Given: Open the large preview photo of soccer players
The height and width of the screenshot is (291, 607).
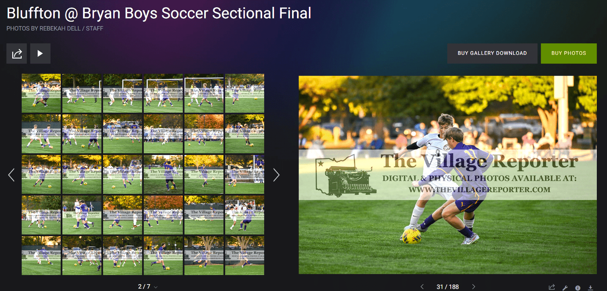Looking at the screenshot, I should point(448,175).
